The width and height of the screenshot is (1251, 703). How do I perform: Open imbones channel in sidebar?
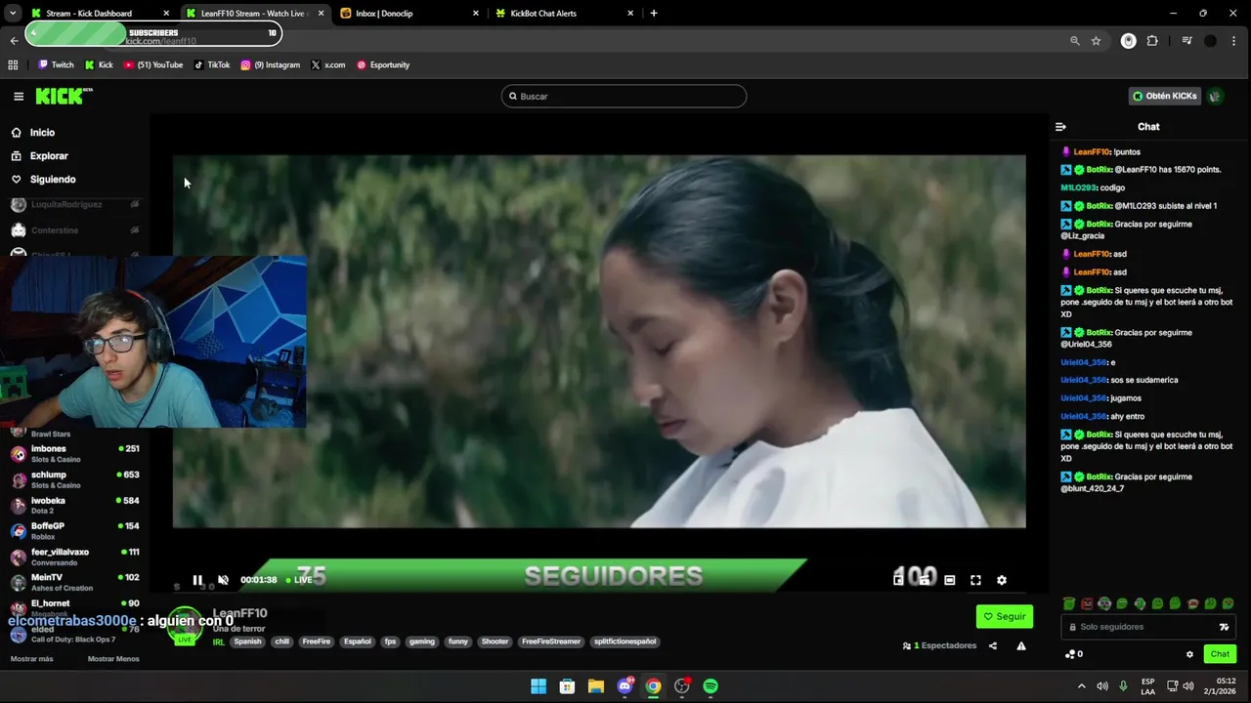pyautogui.click(x=74, y=454)
